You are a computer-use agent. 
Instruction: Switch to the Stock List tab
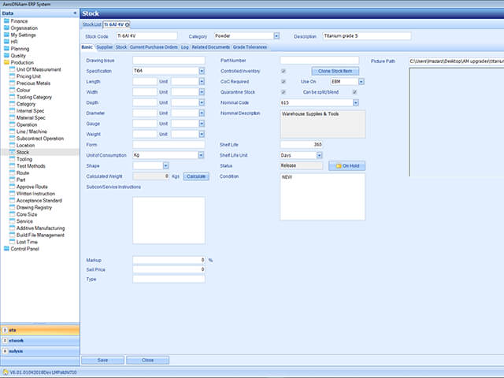coord(91,24)
